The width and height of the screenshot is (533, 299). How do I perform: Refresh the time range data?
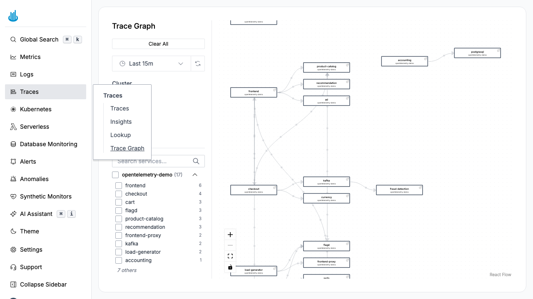coord(198,64)
